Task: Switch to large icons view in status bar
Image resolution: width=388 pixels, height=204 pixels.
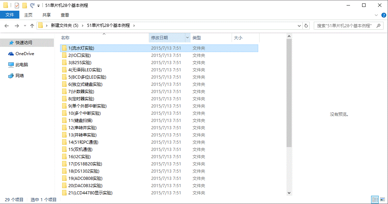Action: pos(382,200)
